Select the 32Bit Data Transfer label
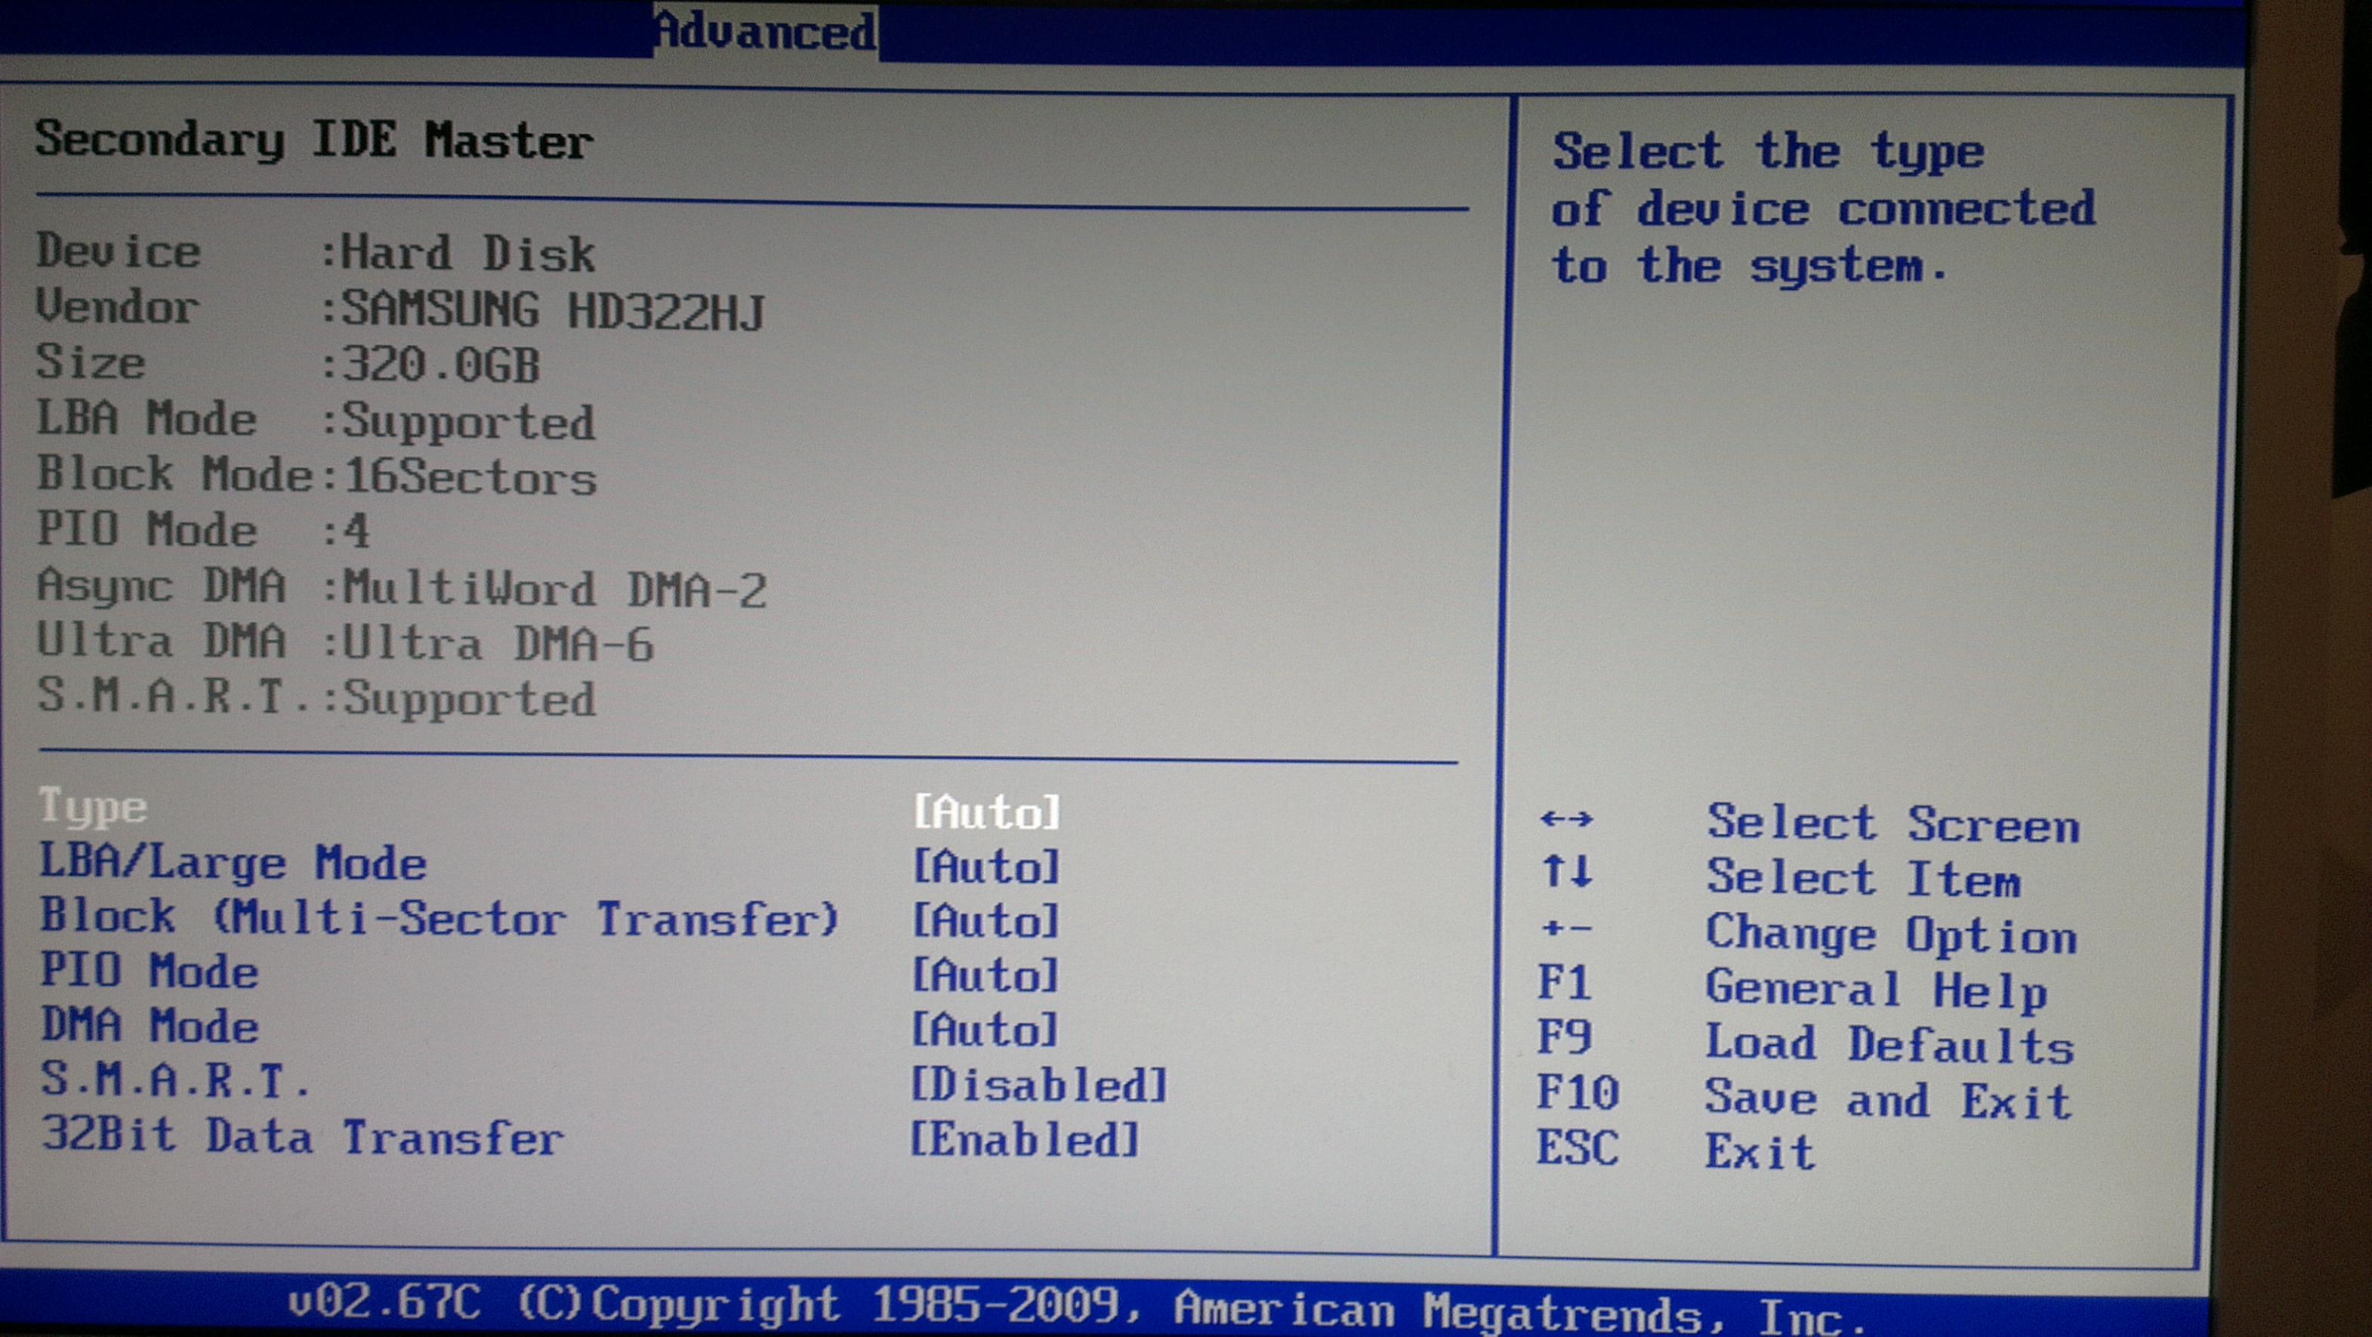 click(x=302, y=1136)
